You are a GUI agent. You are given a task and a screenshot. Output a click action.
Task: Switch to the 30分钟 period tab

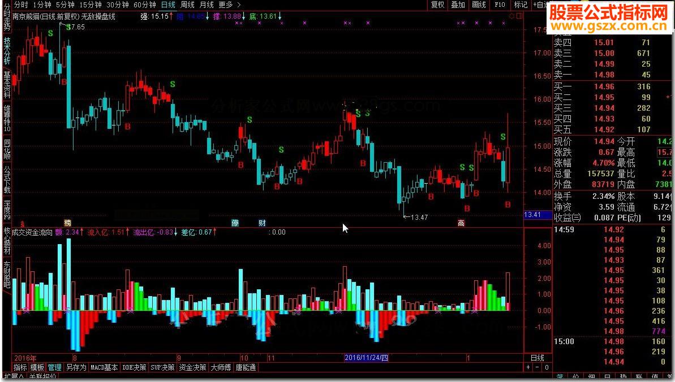coord(118,5)
